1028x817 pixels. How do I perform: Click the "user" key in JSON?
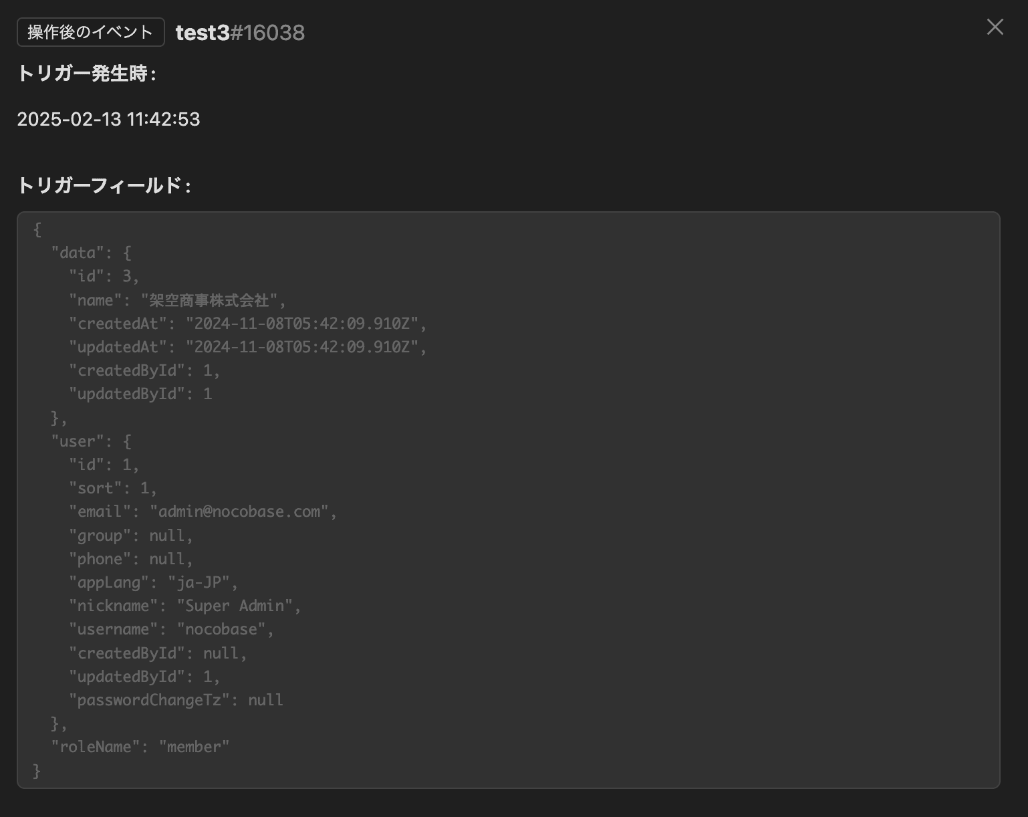pos(78,441)
